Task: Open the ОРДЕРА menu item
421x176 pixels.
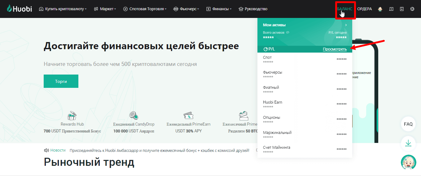Action: pyautogui.click(x=364, y=9)
